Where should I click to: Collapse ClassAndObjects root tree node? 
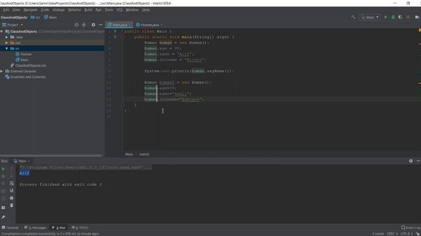click(2, 31)
